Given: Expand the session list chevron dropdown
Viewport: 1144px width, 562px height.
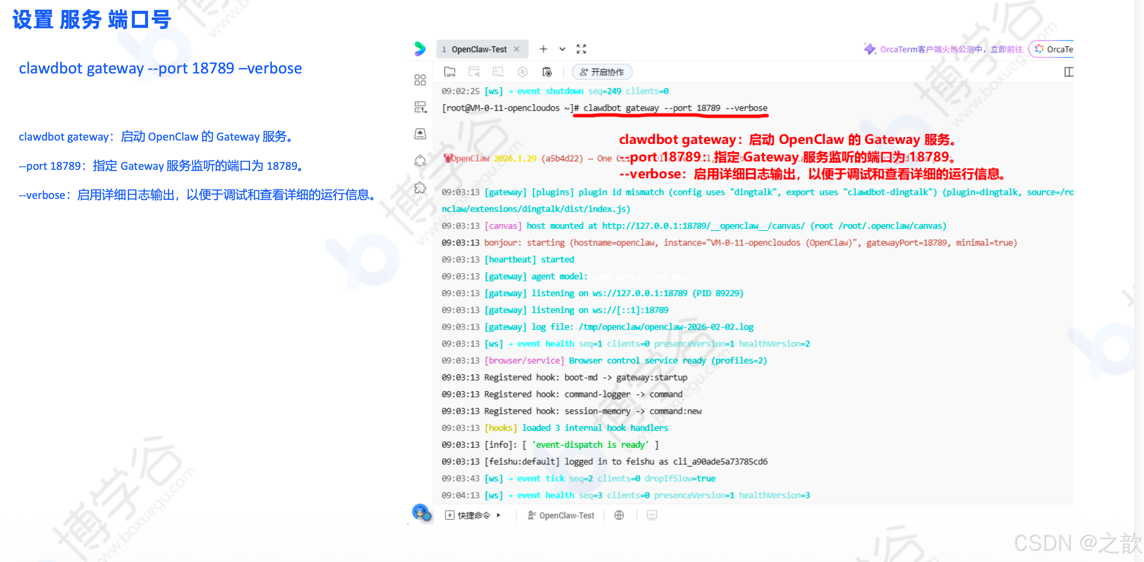Looking at the screenshot, I should pos(562,49).
